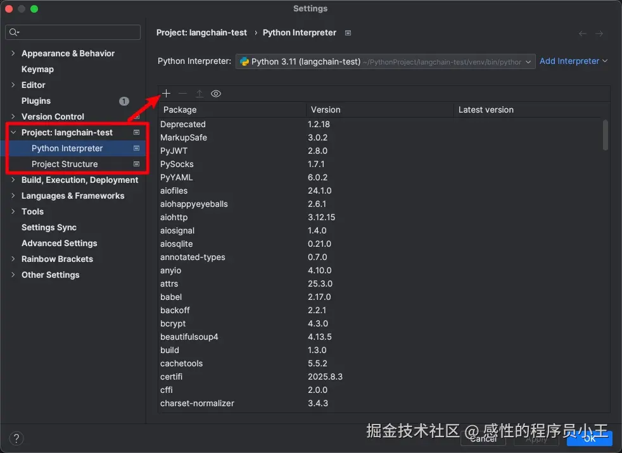Expand the Rainbow Brackets chevron
The image size is (622, 453).
click(x=13, y=259)
